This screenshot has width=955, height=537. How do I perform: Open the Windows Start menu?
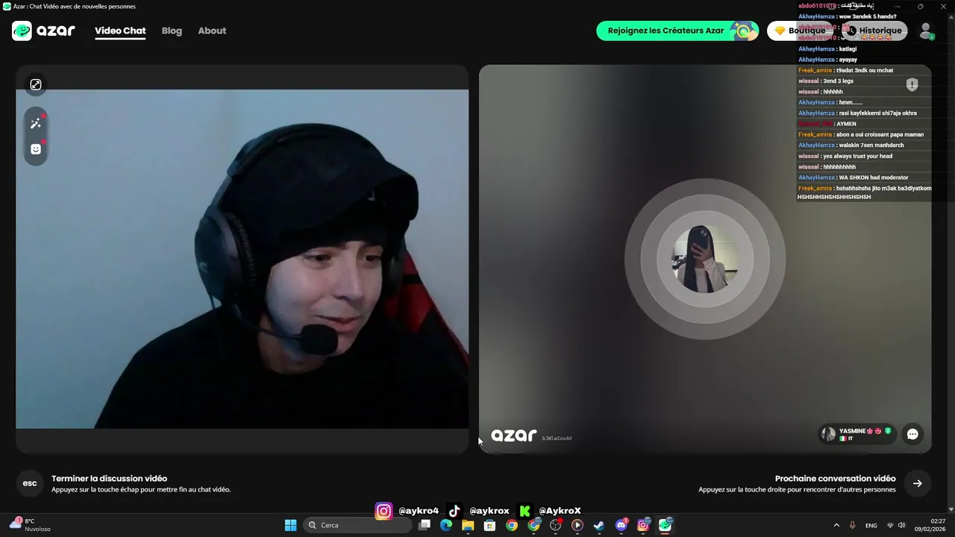click(290, 525)
